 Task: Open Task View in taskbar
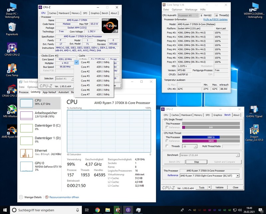click(x=87, y=210)
